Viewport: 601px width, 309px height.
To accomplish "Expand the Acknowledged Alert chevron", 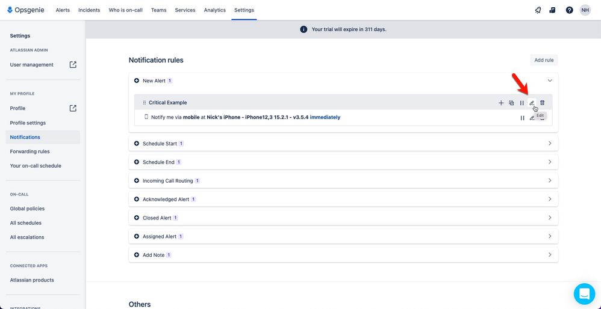I will pyautogui.click(x=550, y=199).
